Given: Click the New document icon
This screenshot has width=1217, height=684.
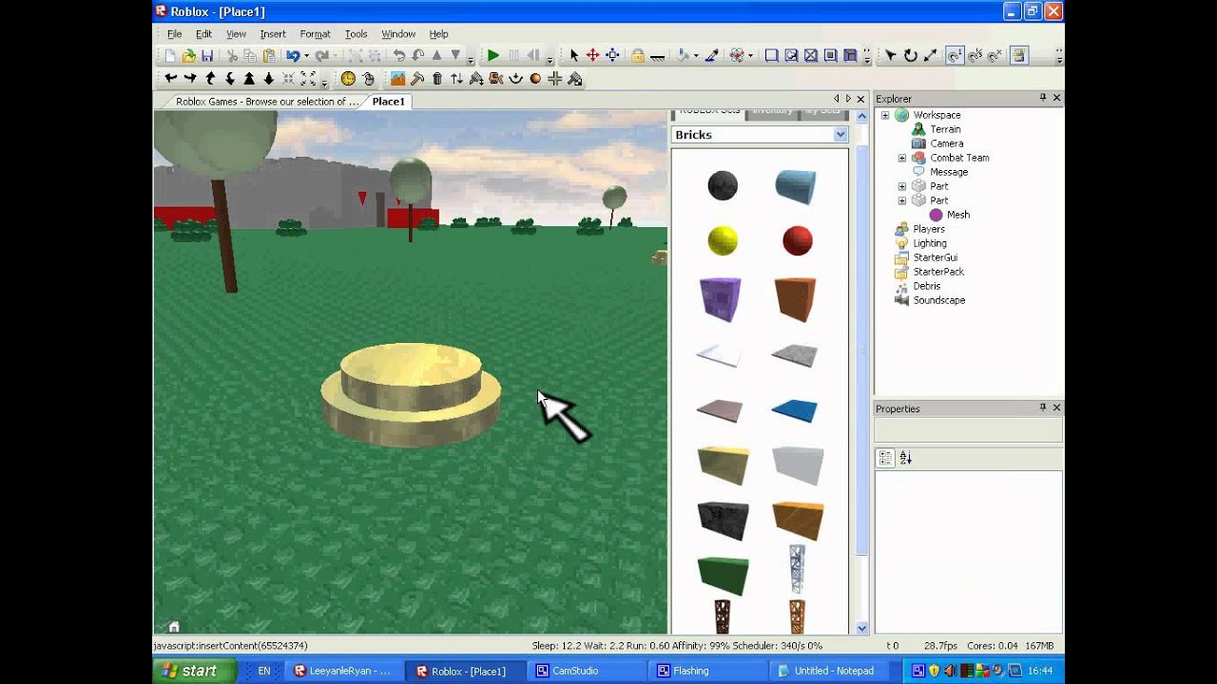Looking at the screenshot, I should (x=170, y=56).
